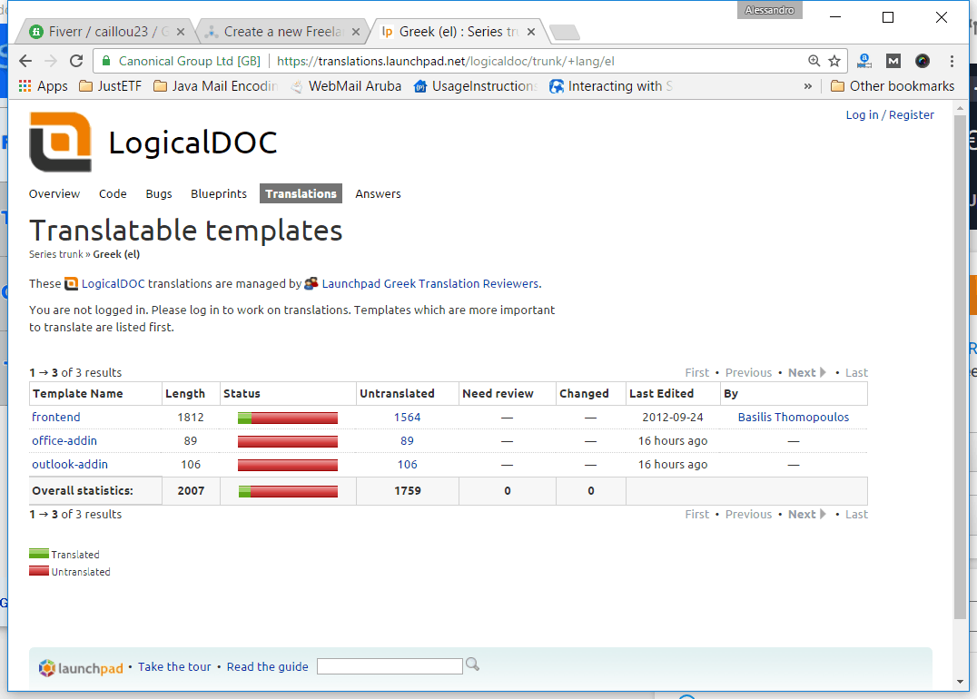Click the browser back arrow
Viewport: 977px width, 699px height.
pyautogui.click(x=25, y=61)
